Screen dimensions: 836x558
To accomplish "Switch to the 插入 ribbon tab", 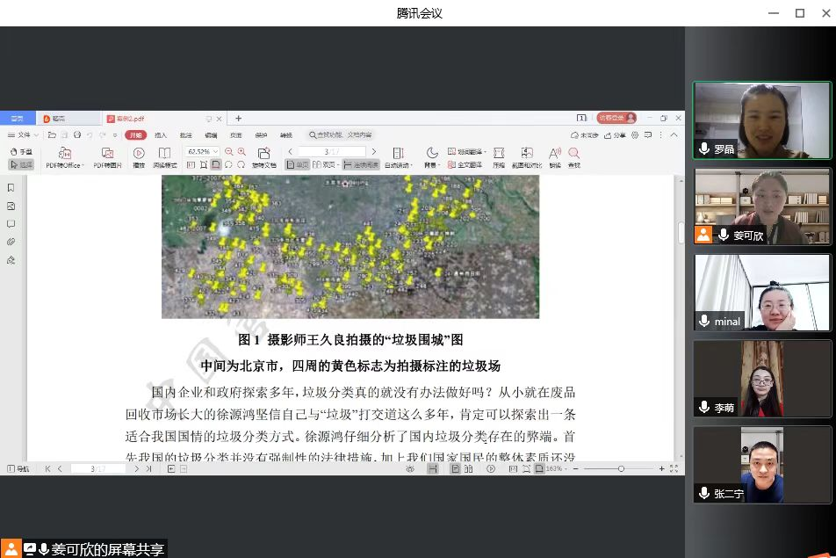I will pos(161,135).
